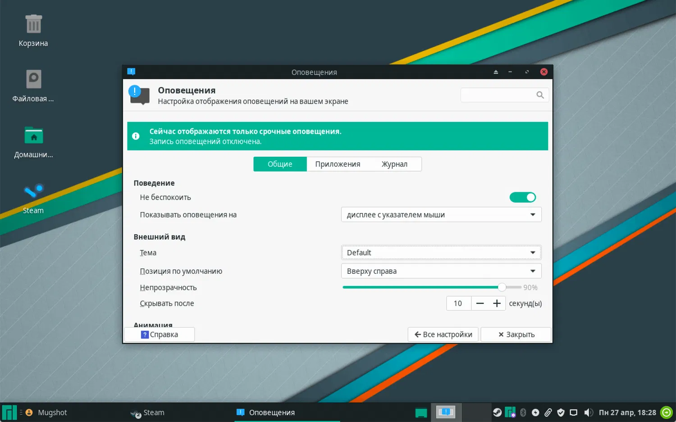Decrease Скрывать после with the minus button
The height and width of the screenshot is (422, 676).
click(480, 304)
